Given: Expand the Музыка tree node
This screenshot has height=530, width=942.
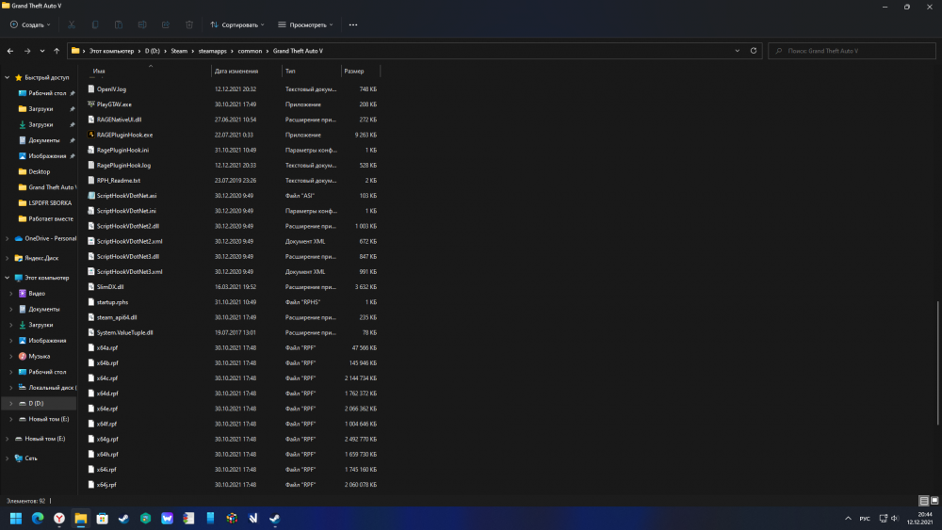Looking at the screenshot, I should click(x=10, y=356).
